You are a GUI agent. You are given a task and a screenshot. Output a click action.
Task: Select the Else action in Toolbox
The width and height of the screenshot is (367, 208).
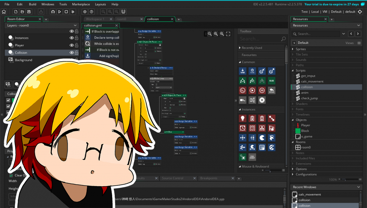click(272, 80)
